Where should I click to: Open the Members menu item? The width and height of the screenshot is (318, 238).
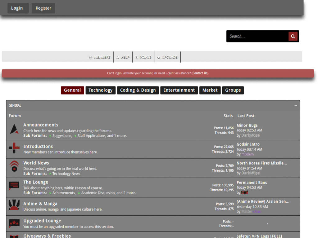(x=100, y=57)
